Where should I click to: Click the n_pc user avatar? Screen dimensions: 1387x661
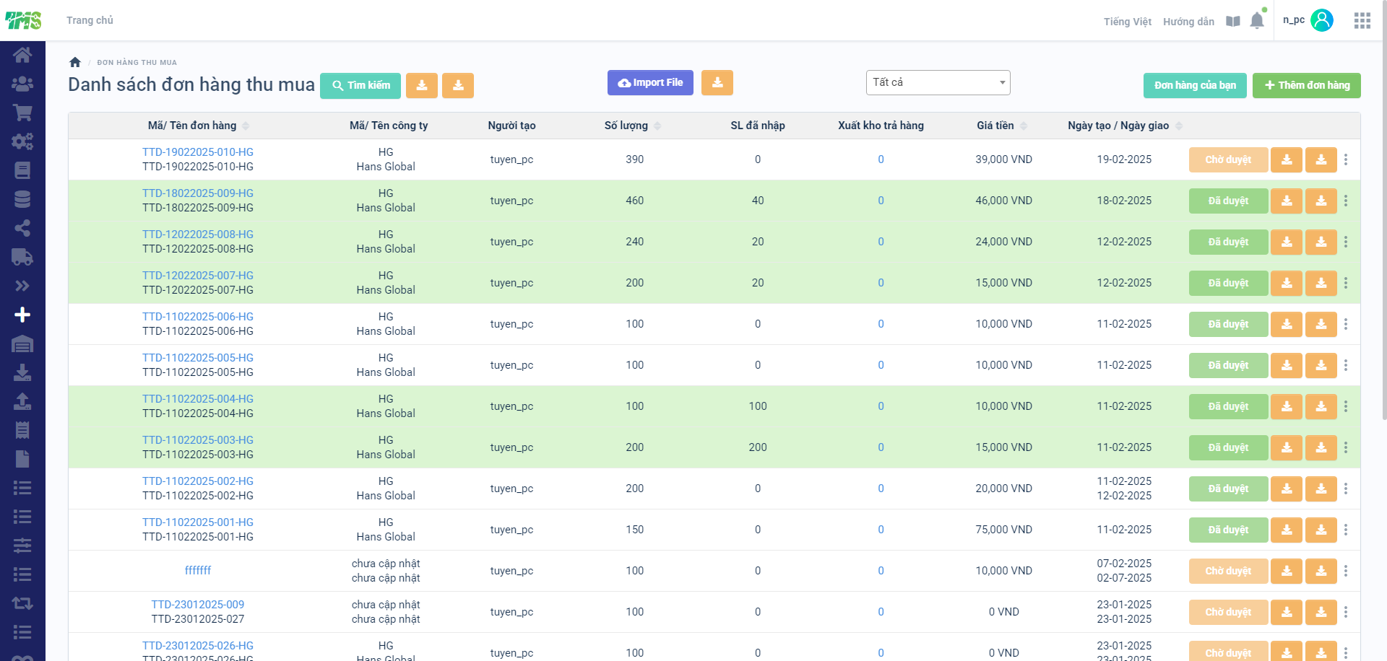click(x=1322, y=20)
